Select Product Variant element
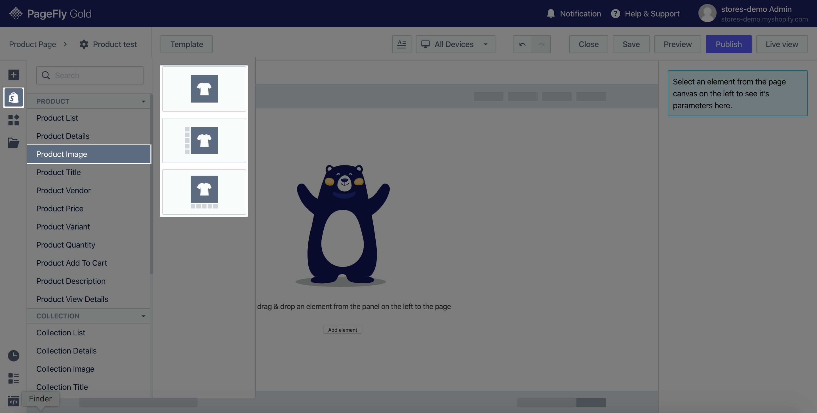This screenshot has width=817, height=413. pyautogui.click(x=89, y=227)
